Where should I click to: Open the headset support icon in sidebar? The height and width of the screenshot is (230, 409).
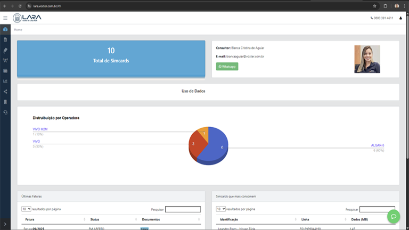pyautogui.click(x=5, y=112)
